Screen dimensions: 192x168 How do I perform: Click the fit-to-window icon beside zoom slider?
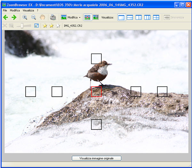(36, 26)
